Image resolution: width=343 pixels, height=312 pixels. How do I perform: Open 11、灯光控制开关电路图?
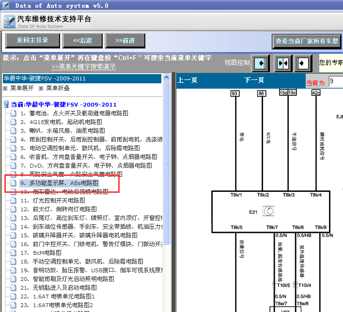tap(53, 201)
